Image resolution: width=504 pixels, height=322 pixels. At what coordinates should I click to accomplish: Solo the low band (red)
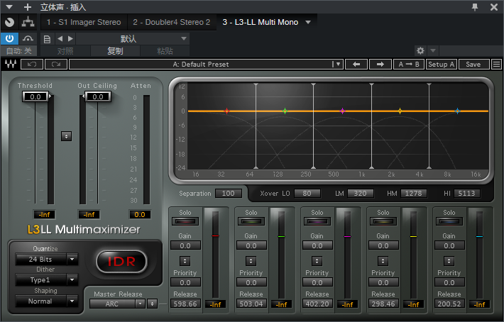click(x=185, y=221)
